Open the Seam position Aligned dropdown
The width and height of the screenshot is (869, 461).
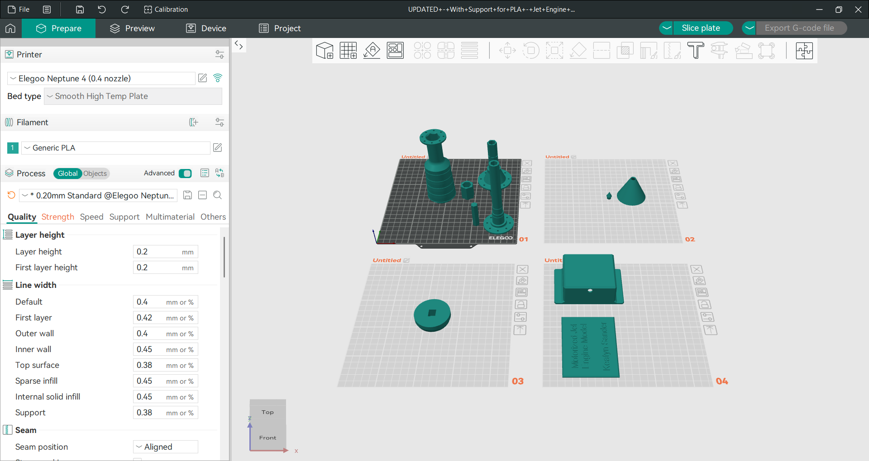[166, 447]
